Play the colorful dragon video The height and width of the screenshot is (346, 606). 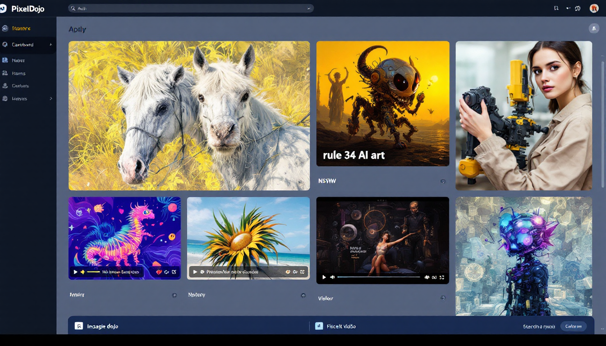(x=75, y=272)
